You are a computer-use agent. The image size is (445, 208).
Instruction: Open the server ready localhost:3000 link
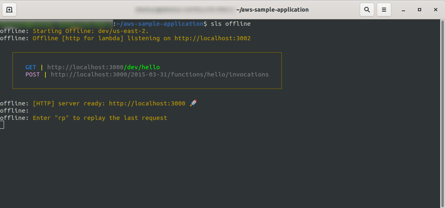tap(147, 103)
